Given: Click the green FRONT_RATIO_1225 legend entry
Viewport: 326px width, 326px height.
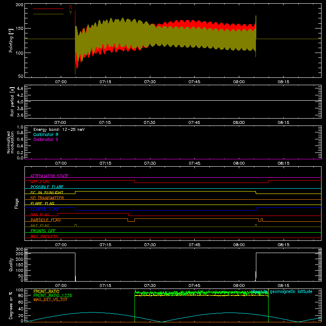Looking at the screenshot, I should [53, 295].
